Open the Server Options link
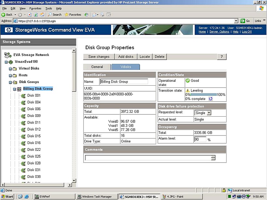 219,32
